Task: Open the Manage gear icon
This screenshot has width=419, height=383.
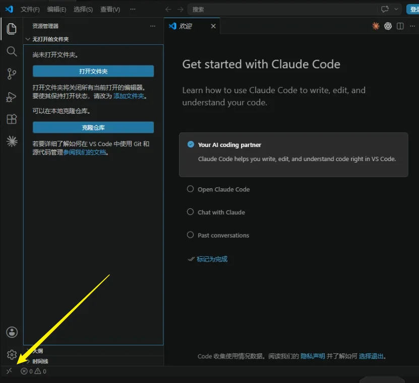Action: coord(12,355)
